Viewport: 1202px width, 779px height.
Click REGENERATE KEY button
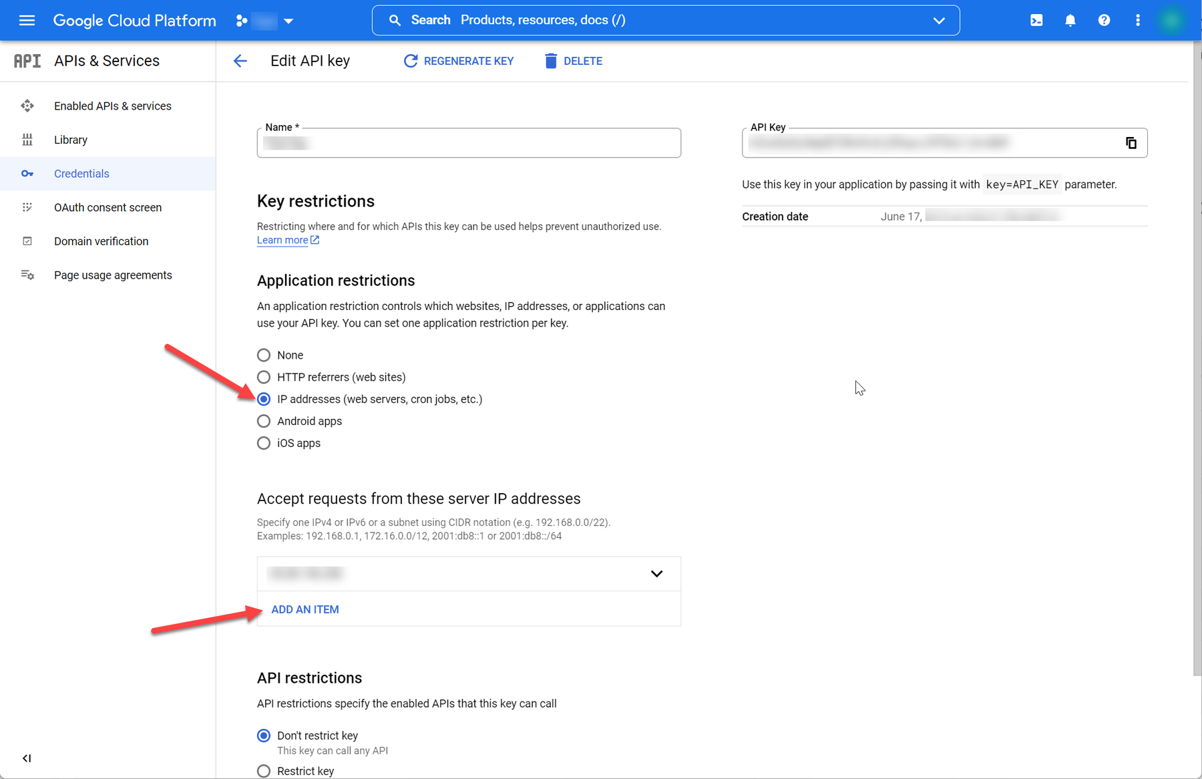click(459, 61)
